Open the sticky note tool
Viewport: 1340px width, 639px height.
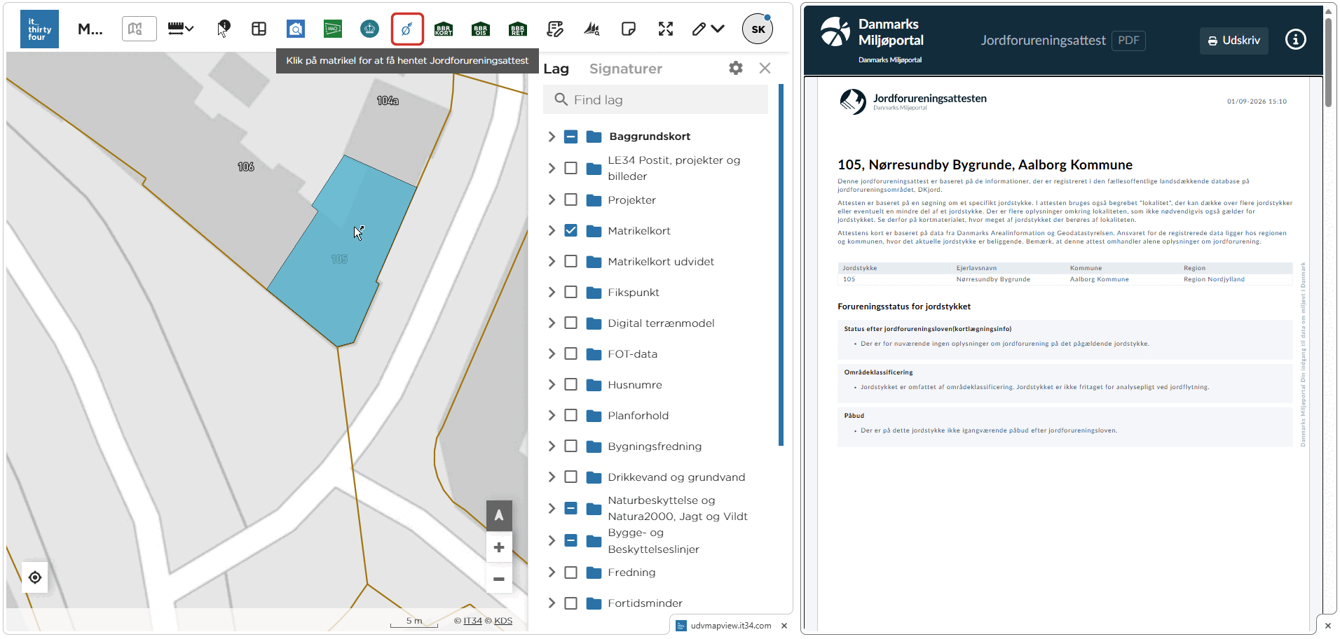pos(629,29)
